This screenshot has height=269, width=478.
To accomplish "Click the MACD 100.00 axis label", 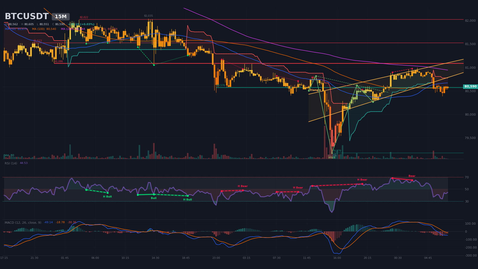I will tap(471, 224).
